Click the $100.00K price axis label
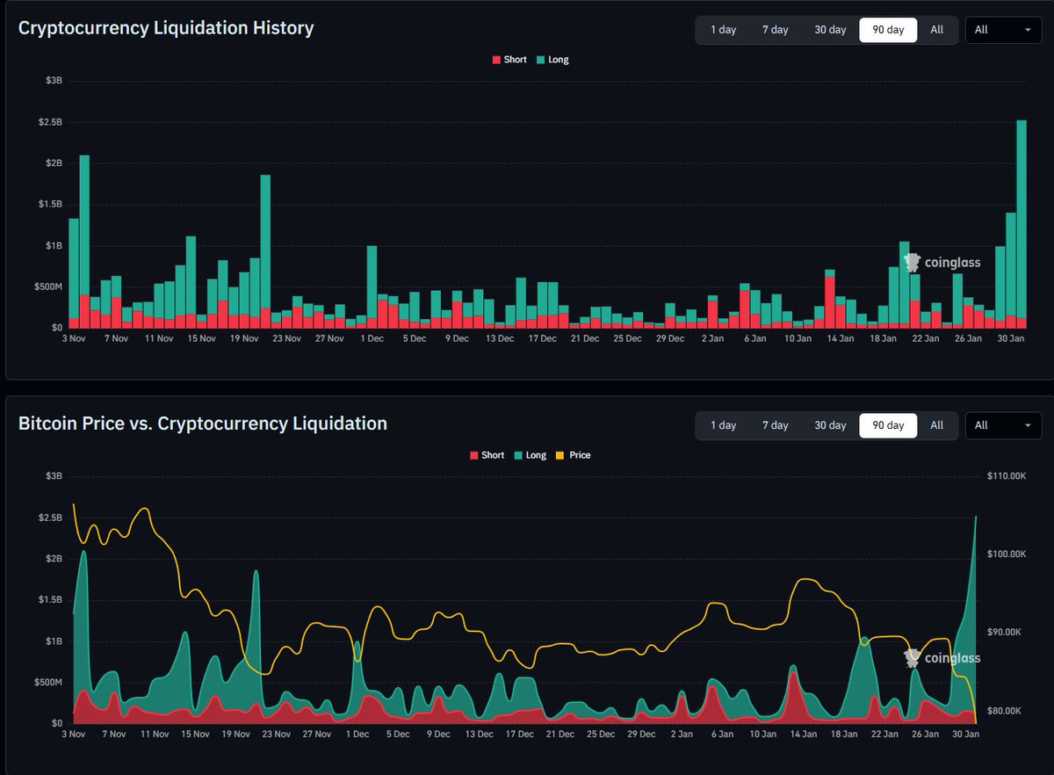Image resolution: width=1054 pixels, height=775 pixels. click(x=1007, y=554)
